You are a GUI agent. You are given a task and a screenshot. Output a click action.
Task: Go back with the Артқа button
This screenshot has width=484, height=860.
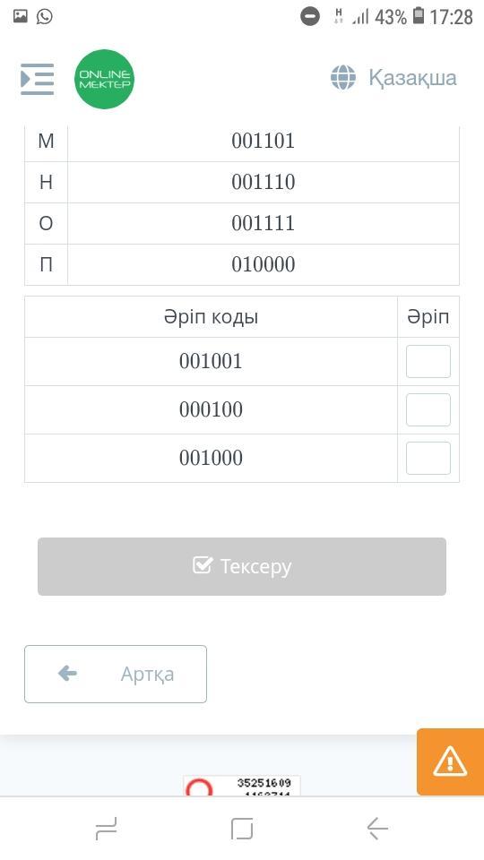[x=116, y=674]
